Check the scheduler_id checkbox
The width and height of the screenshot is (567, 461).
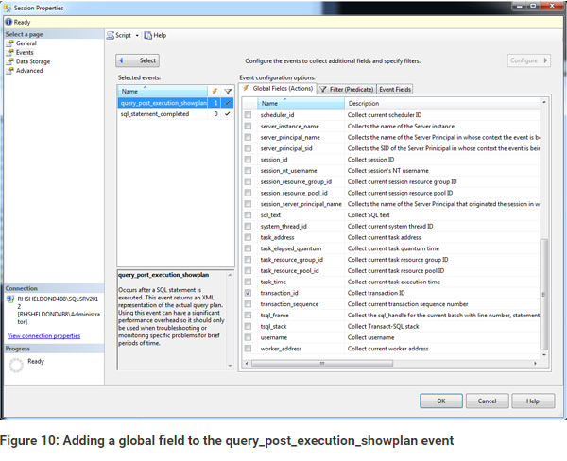[x=248, y=115]
